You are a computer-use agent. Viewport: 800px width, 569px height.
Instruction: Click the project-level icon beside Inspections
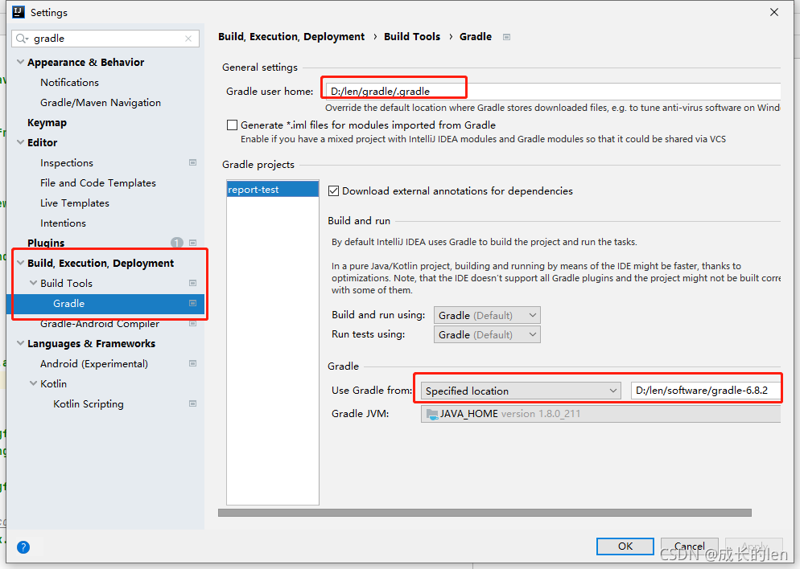193,162
